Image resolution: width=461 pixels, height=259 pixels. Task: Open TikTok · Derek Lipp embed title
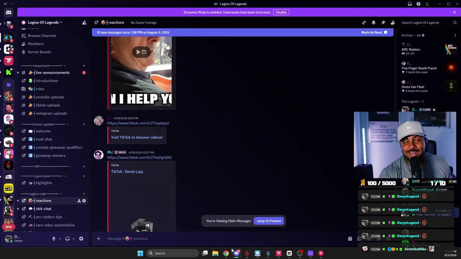click(127, 172)
